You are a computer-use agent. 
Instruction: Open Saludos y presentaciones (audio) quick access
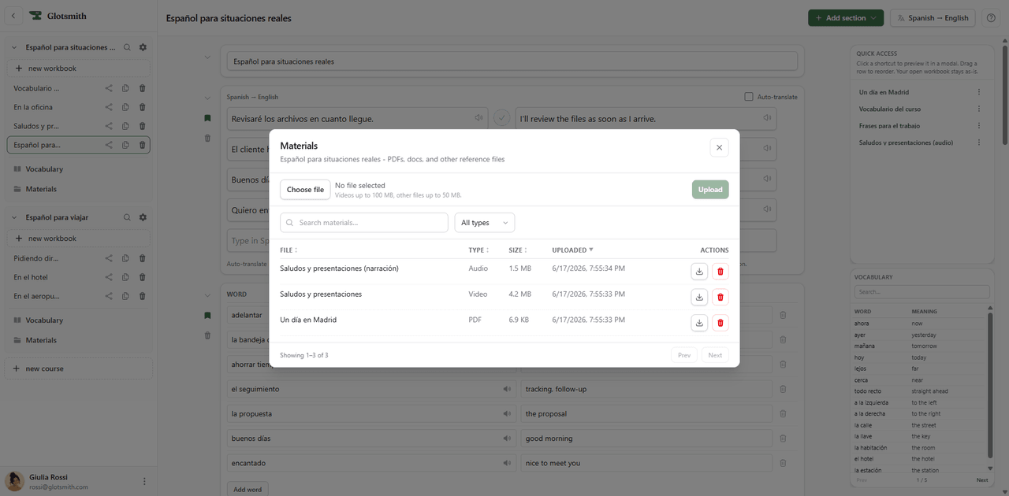[906, 143]
